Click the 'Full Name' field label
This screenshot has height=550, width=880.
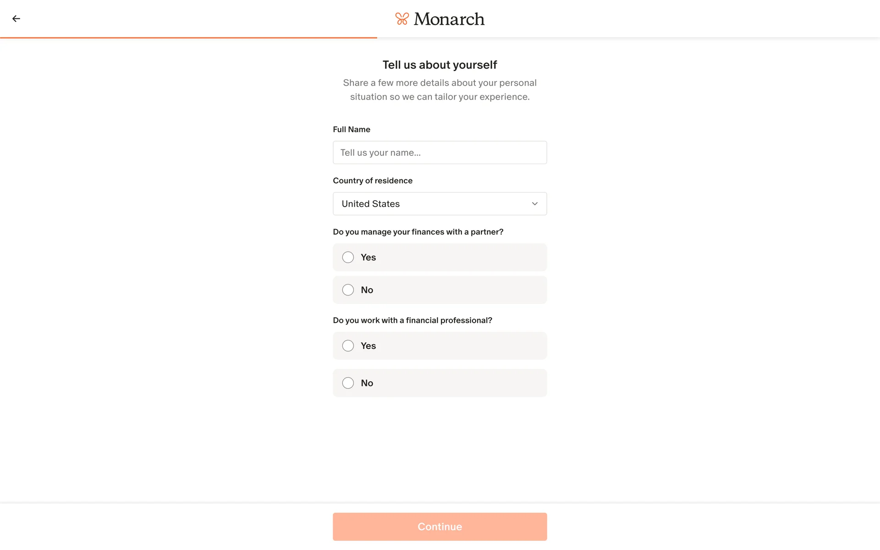tap(351, 130)
